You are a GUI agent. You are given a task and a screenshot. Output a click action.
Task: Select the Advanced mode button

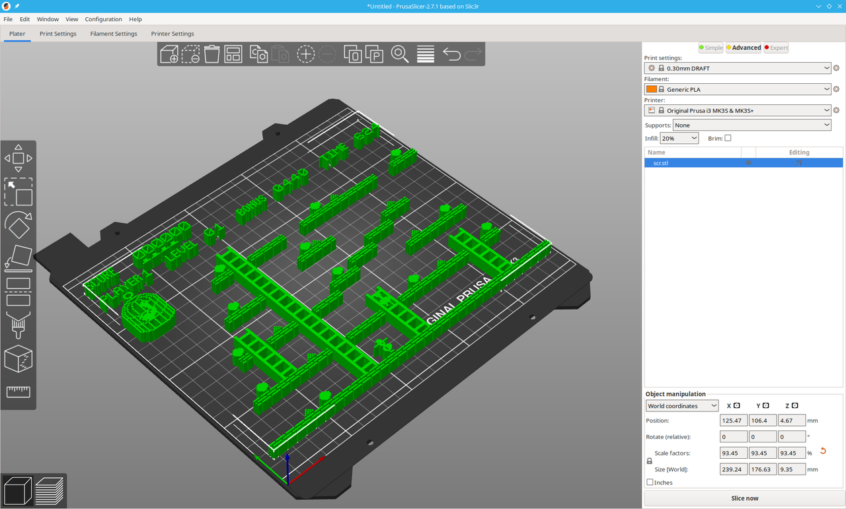click(744, 48)
